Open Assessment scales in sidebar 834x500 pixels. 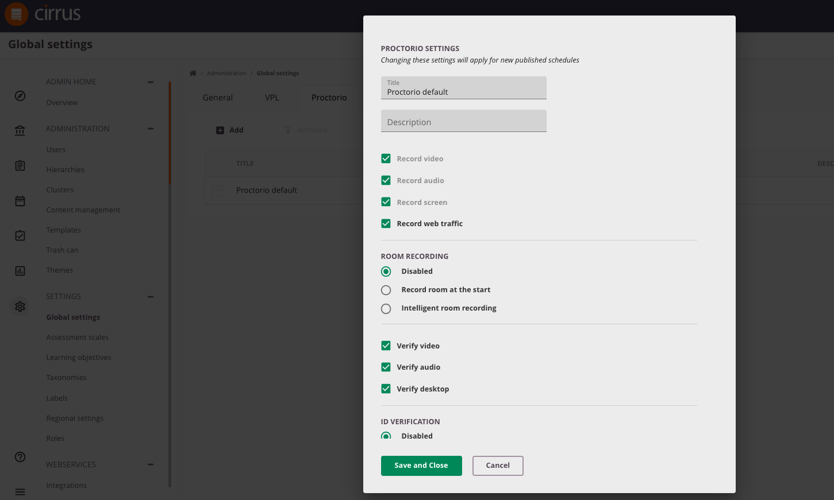(78, 338)
